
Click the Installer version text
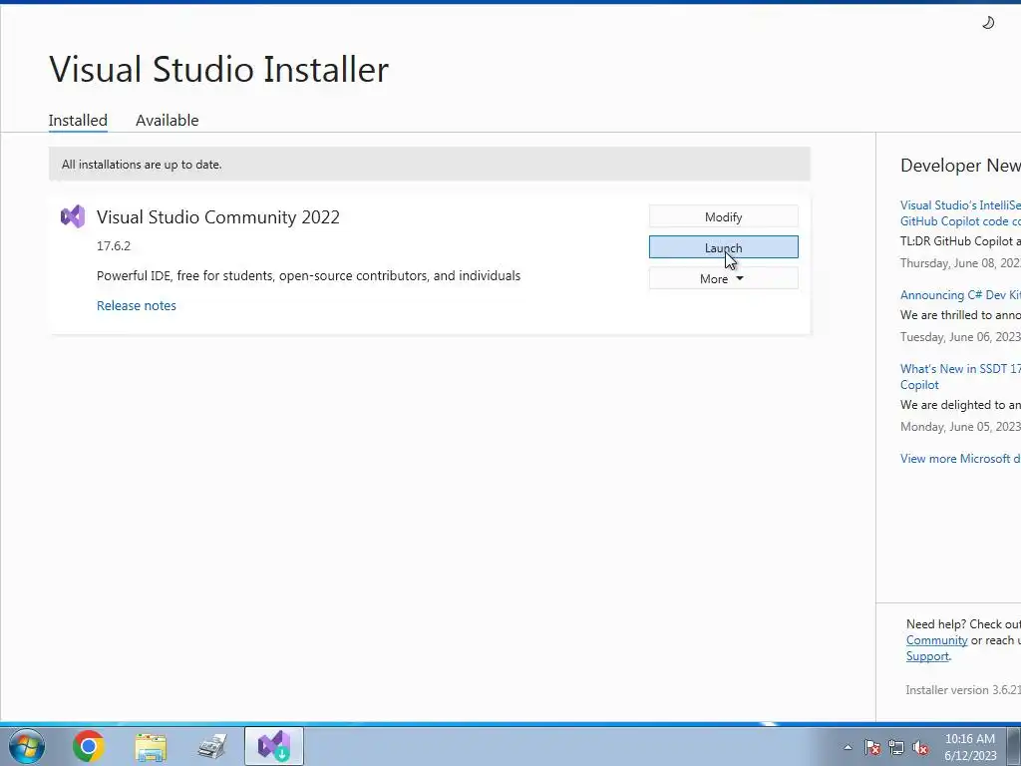963,690
